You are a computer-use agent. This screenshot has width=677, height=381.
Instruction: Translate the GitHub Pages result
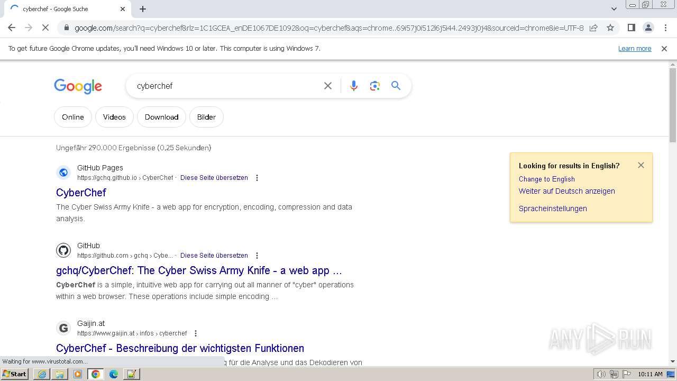click(x=214, y=178)
